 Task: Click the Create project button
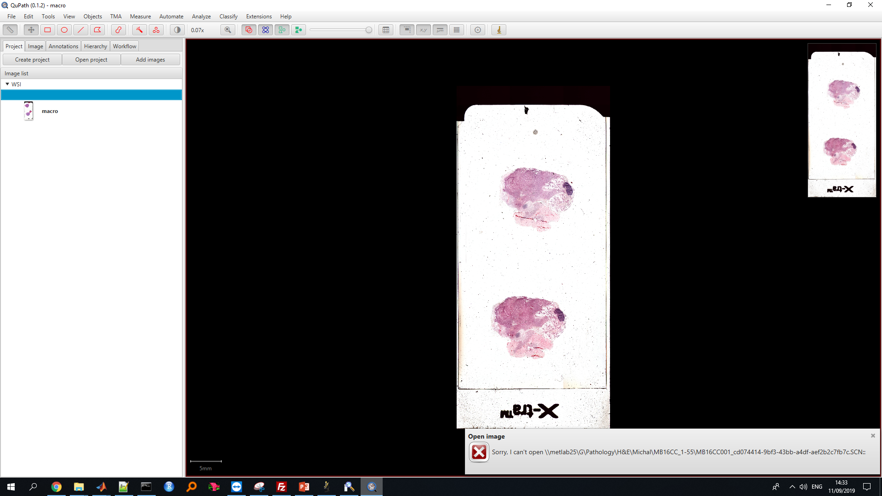tap(32, 60)
